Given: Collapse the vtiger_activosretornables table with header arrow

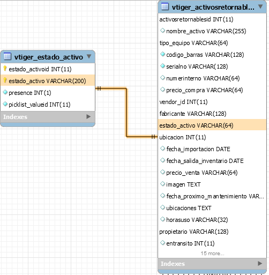Looking at the screenshot, I should click(260, 6).
